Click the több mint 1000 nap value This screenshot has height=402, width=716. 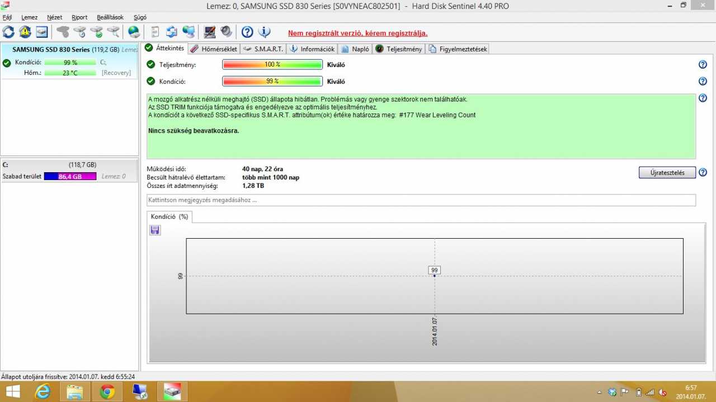tap(271, 177)
